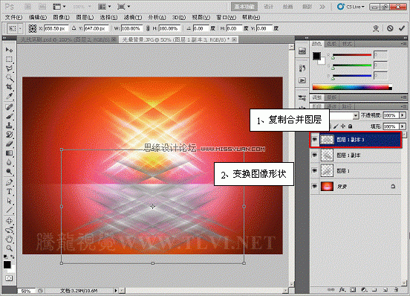Open the fill slider arrow
Viewport: 410px width, 296px height.
click(403, 126)
